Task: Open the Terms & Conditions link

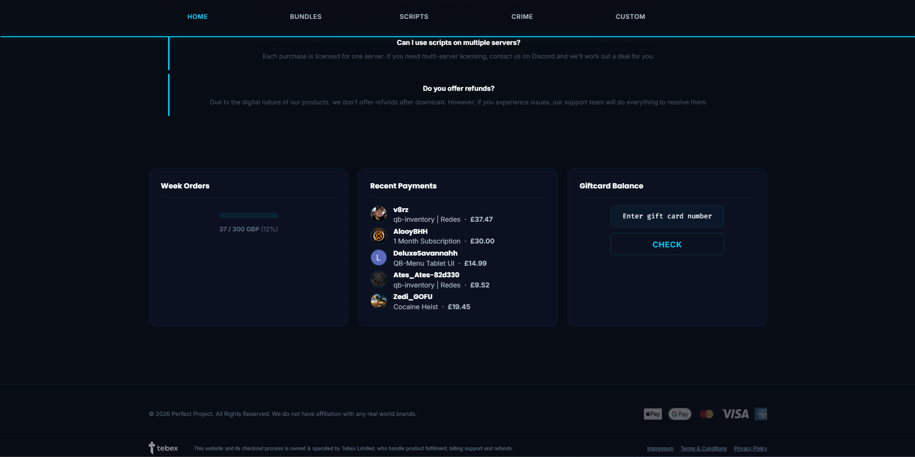Action: tap(704, 449)
